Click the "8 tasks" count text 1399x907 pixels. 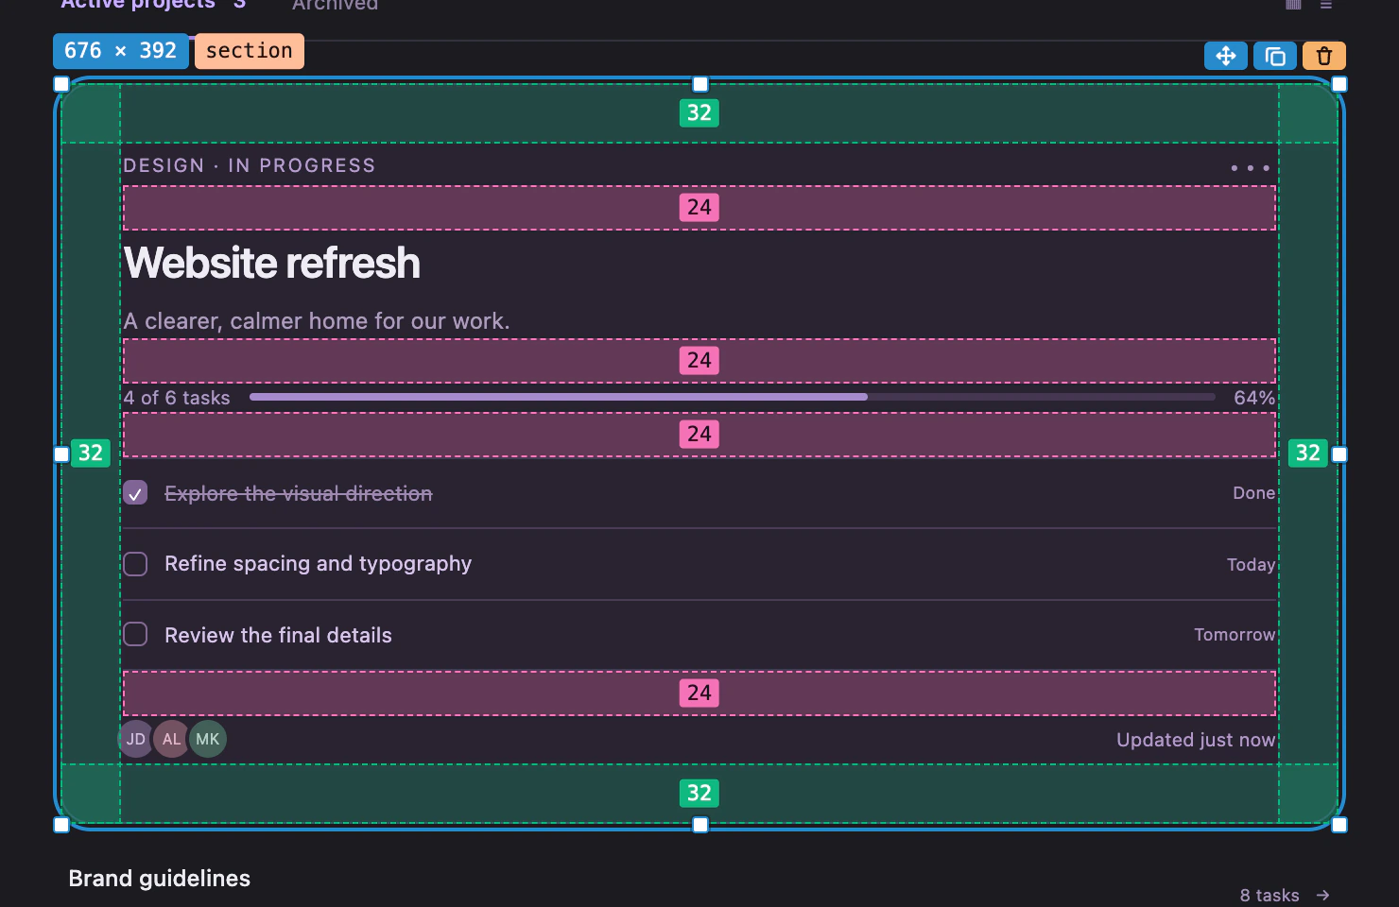point(1269,895)
